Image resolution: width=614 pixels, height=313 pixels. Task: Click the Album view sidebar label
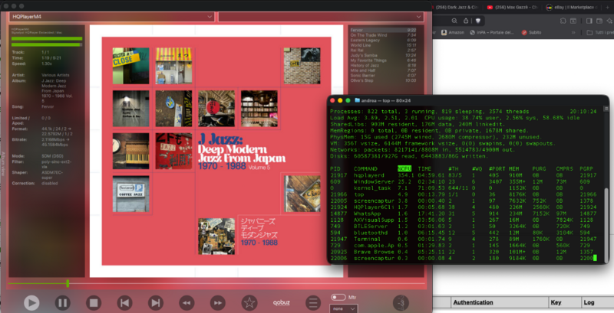coord(4,164)
